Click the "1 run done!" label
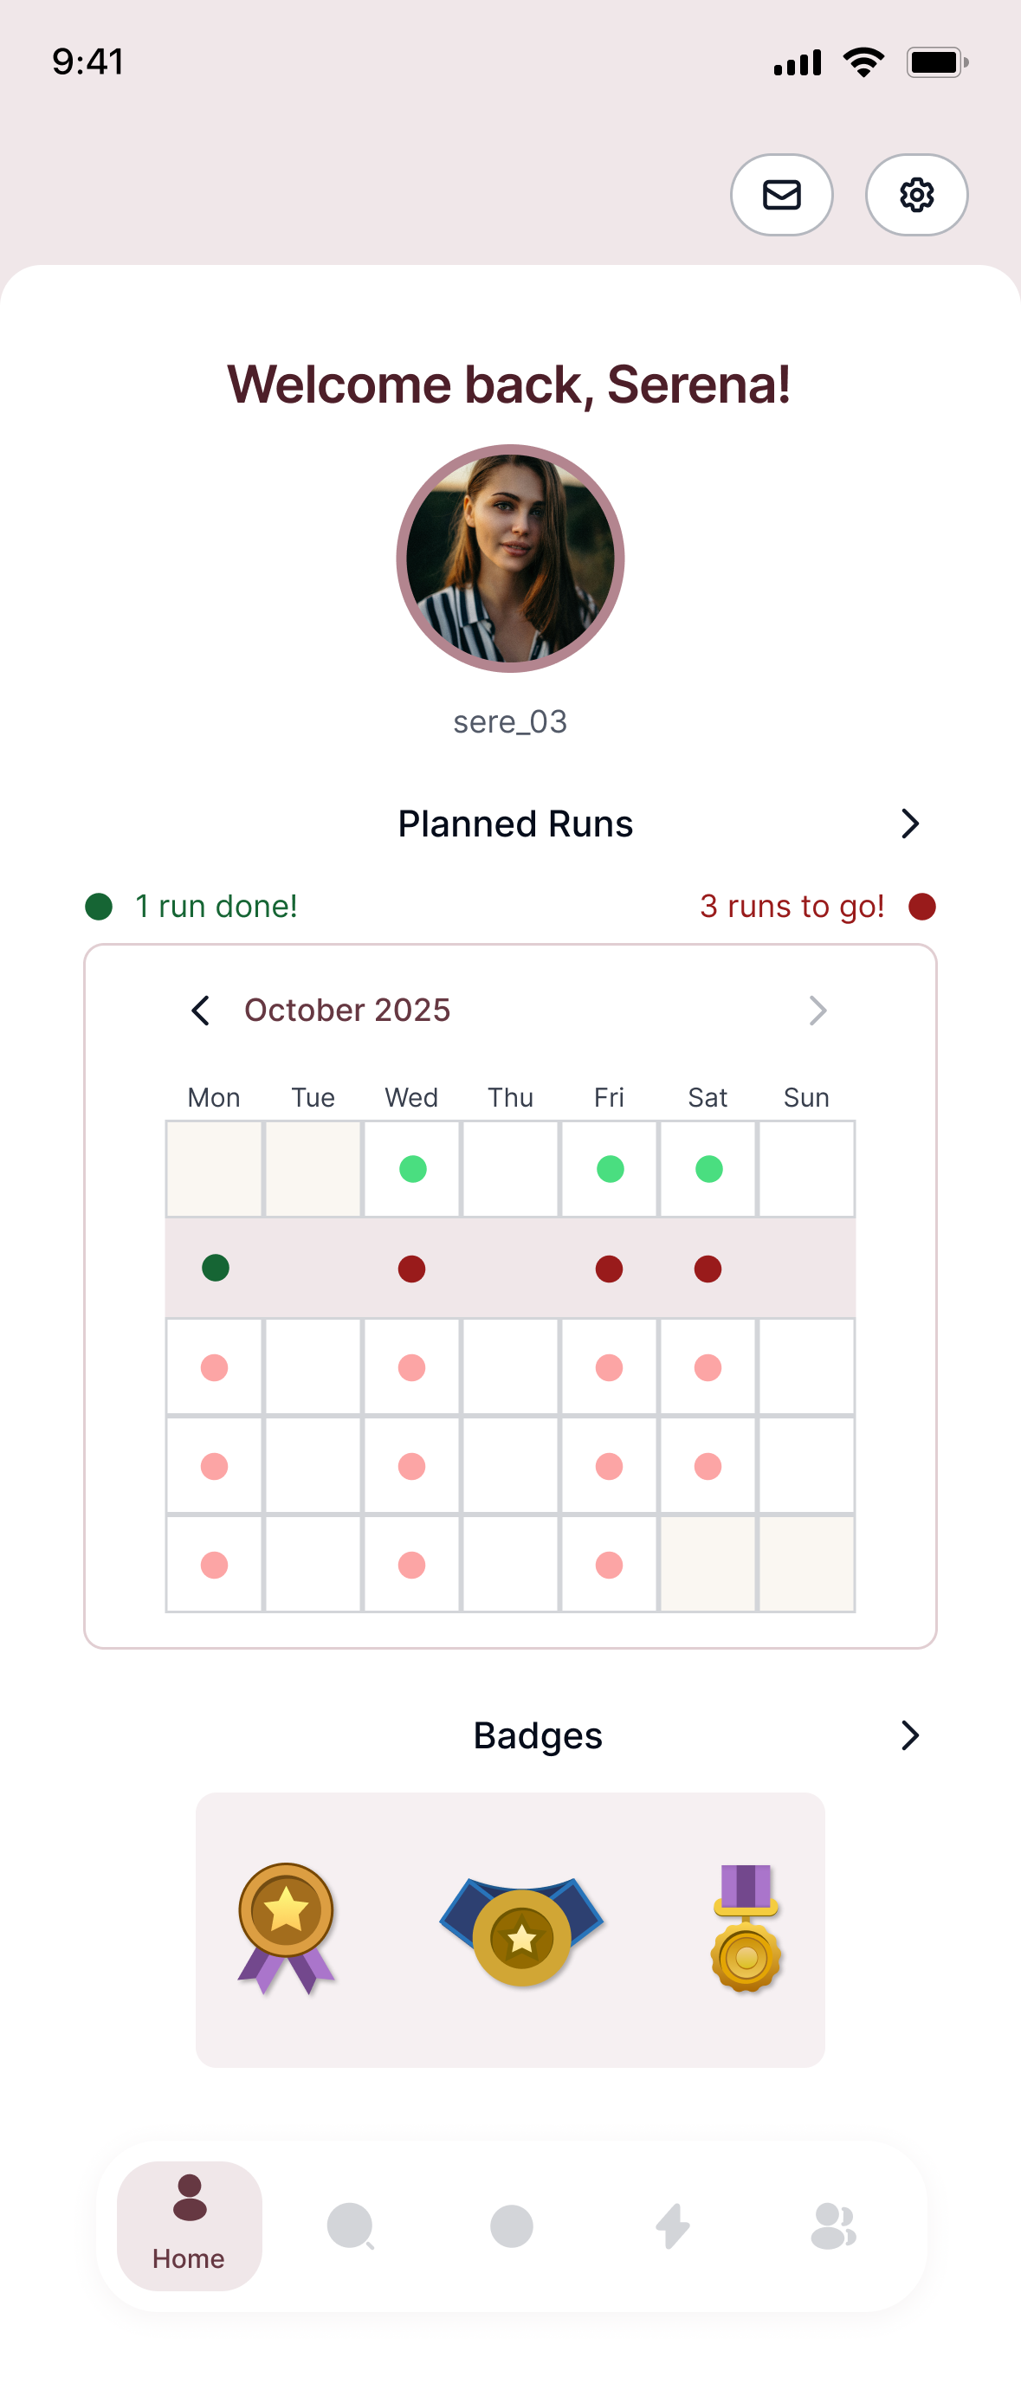Viewport: 1021px width, 2390px height. [x=216, y=907]
